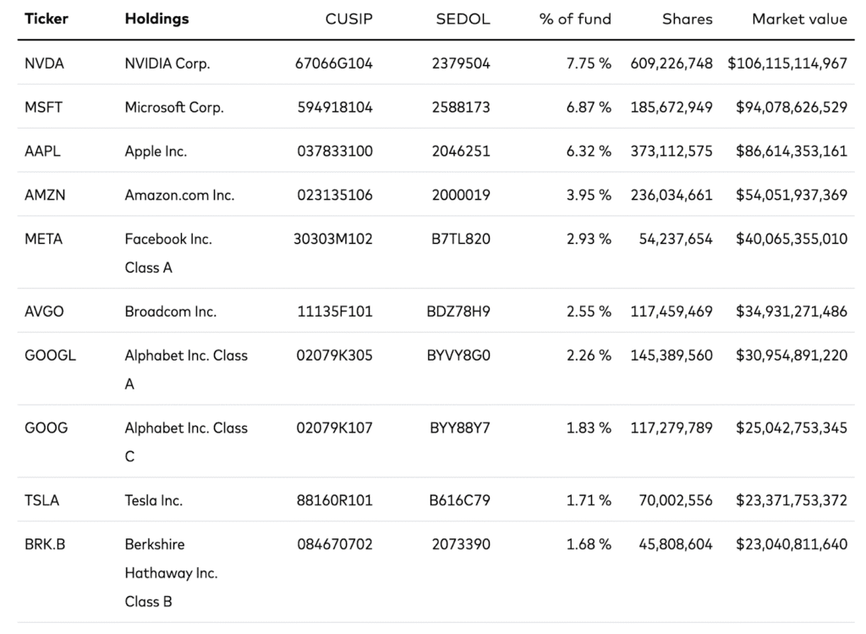
Task: Select the Apple Inc. holding
Action: (x=156, y=152)
